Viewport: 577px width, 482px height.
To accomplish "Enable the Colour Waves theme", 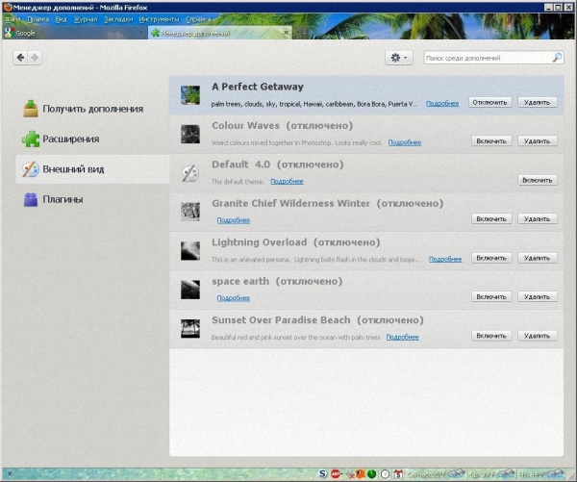I will click(490, 140).
